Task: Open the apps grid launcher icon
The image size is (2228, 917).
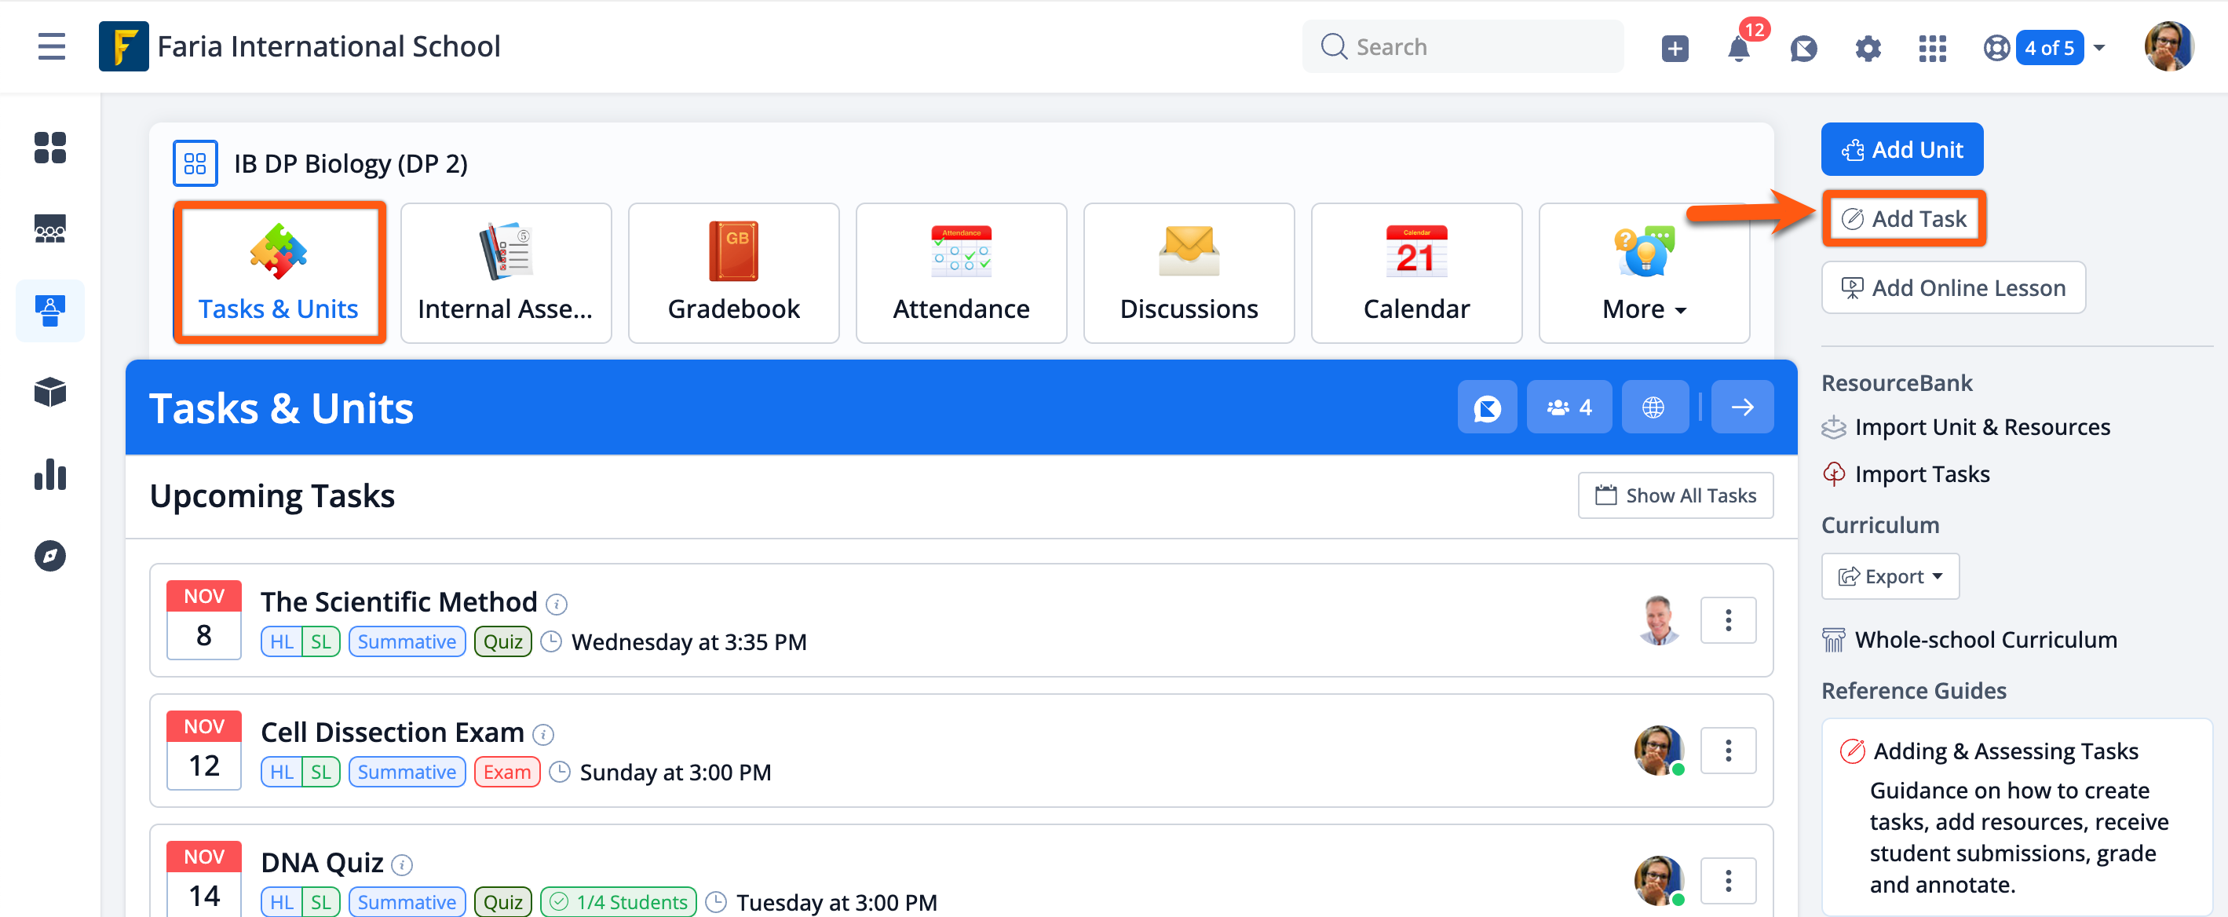Action: [1931, 48]
